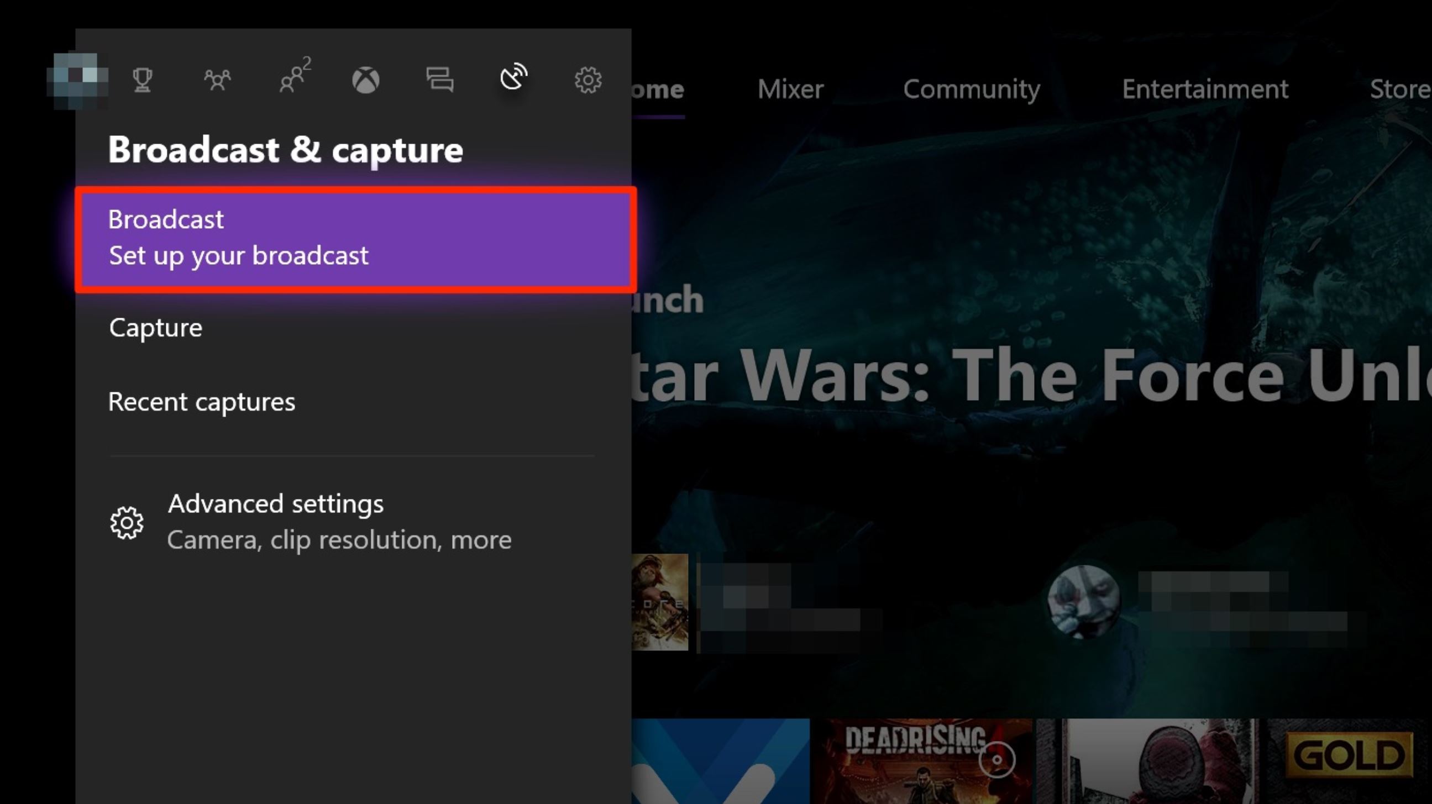Click the pixelated profile avatar

click(78, 81)
